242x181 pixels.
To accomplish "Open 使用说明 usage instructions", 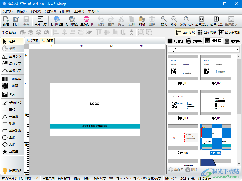I will pos(12,171).
